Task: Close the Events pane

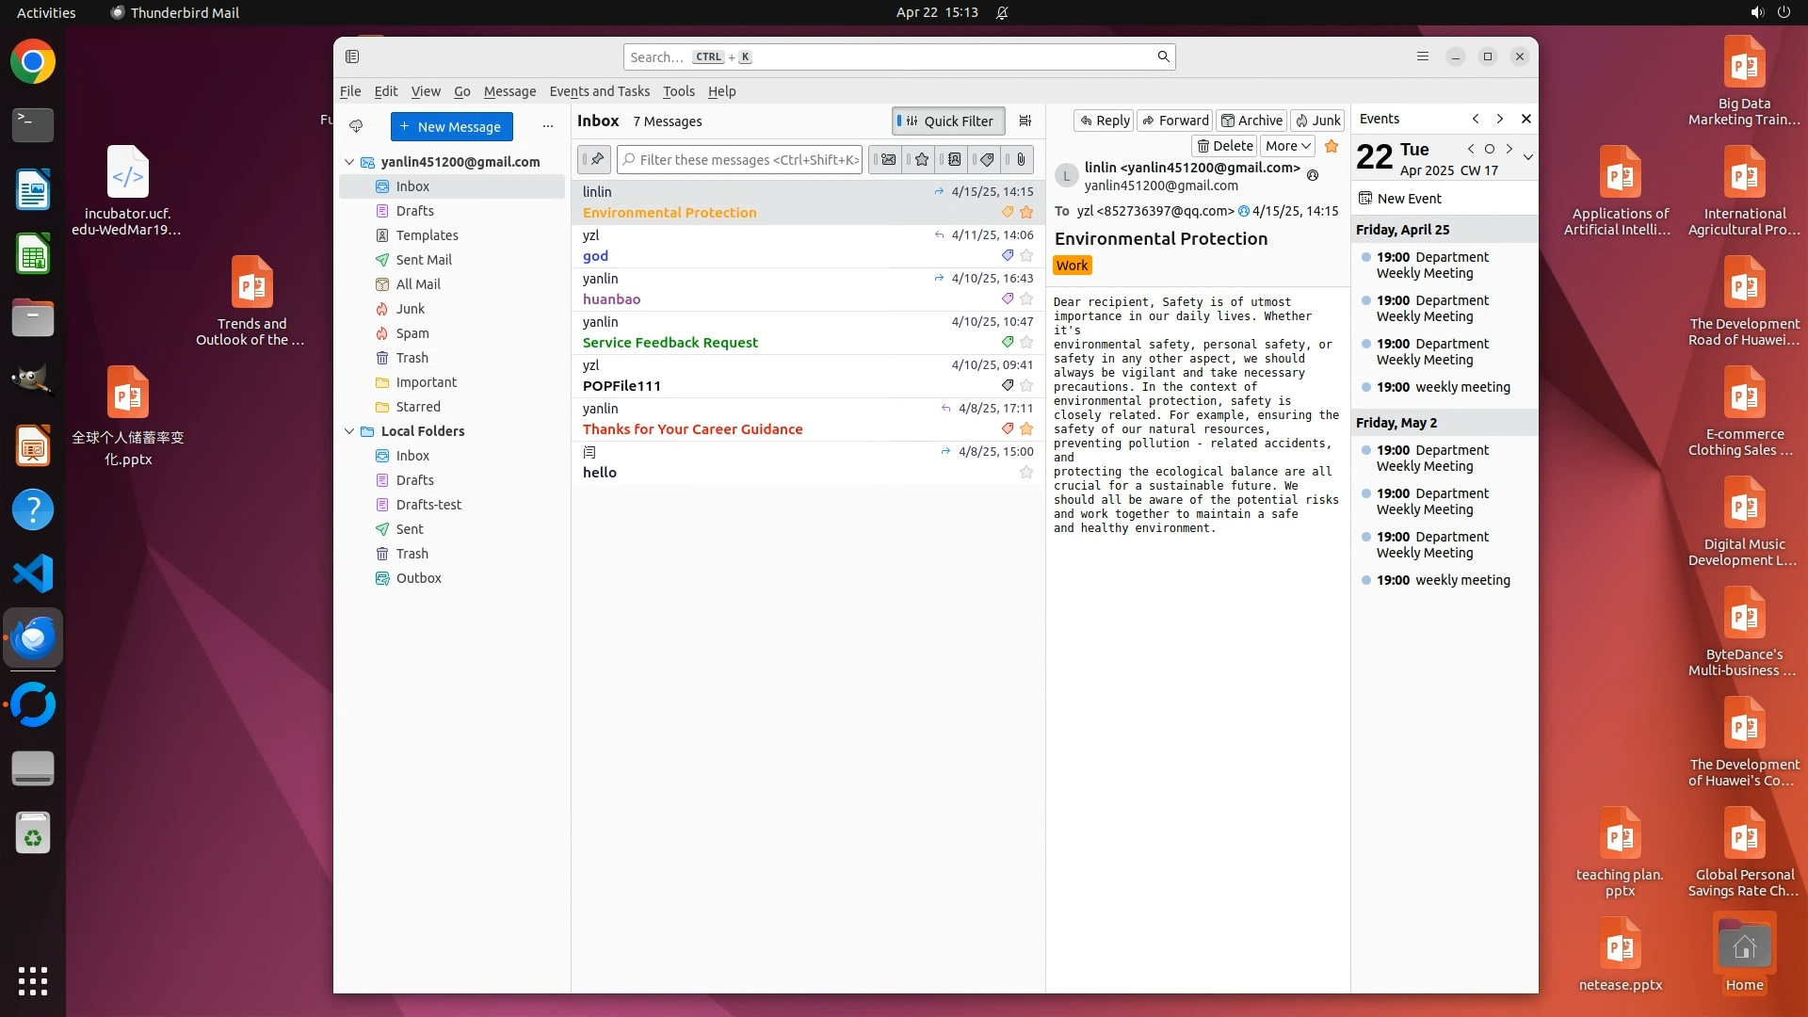Action: [x=1526, y=120]
